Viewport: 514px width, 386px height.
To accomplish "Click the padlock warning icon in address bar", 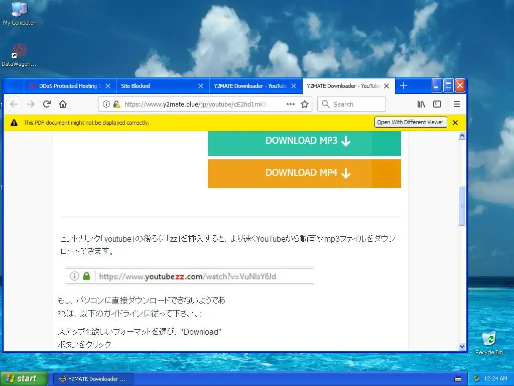I will click(x=116, y=105).
